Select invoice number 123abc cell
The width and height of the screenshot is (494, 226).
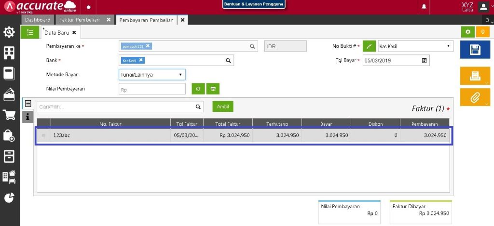click(x=110, y=135)
